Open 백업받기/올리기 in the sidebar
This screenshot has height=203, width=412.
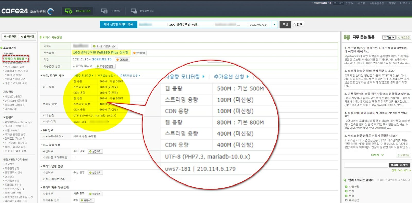tap(14, 97)
